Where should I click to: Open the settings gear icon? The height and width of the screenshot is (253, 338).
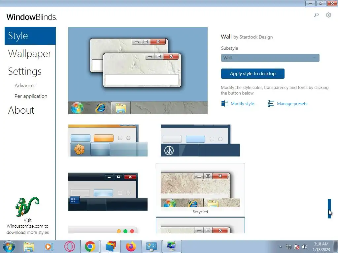click(x=328, y=15)
